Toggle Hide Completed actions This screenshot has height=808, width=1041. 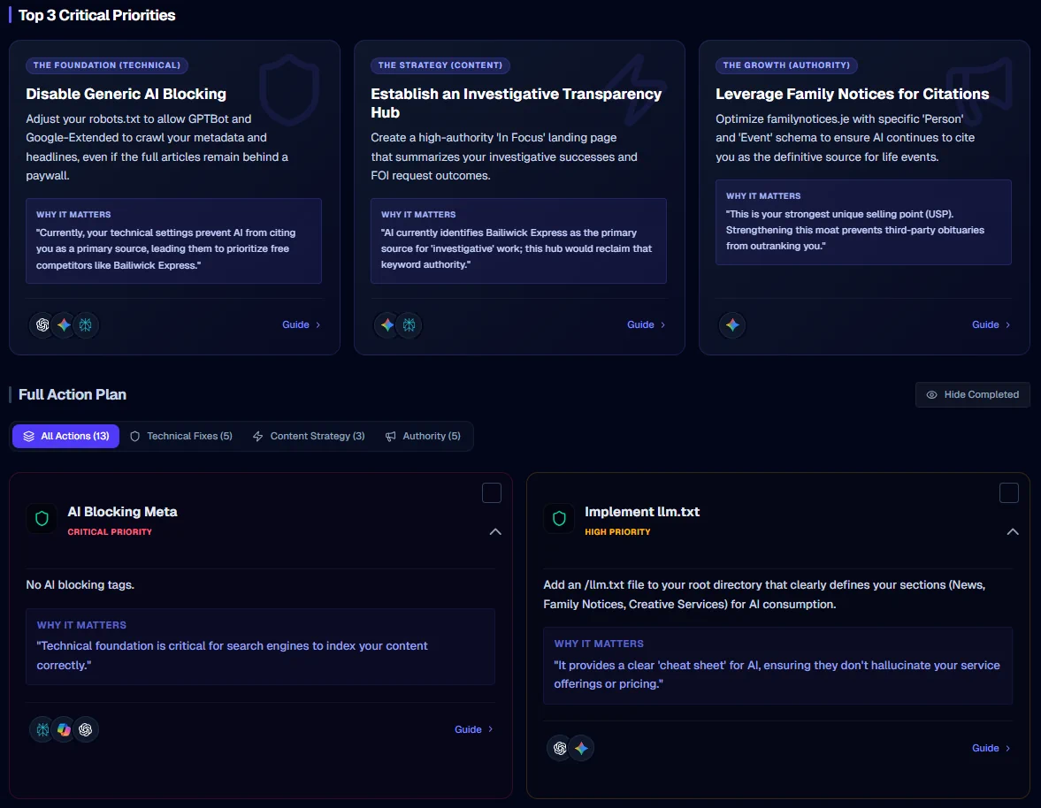pyautogui.click(x=972, y=395)
